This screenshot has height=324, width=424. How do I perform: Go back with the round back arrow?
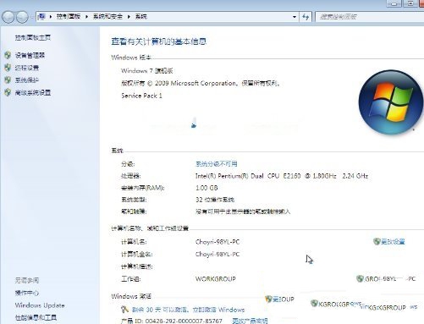[8, 17]
